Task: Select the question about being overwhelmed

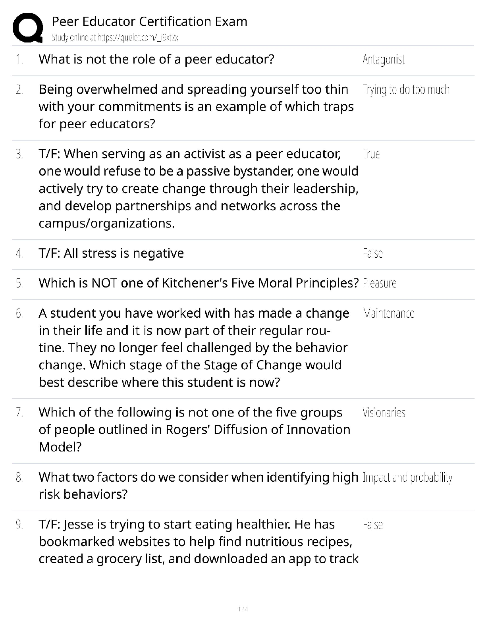Action: 196,107
